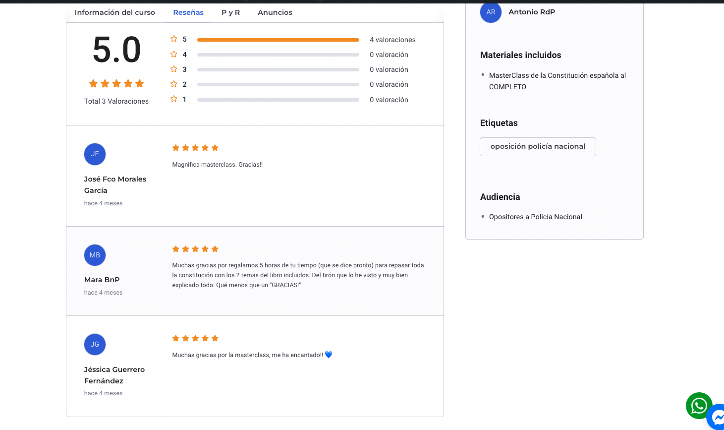Click the JG avatar of Jéssica Guerrero
The image size is (724, 430).
click(95, 345)
